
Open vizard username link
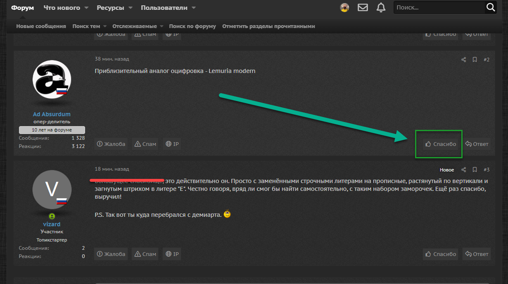click(52, 224)
